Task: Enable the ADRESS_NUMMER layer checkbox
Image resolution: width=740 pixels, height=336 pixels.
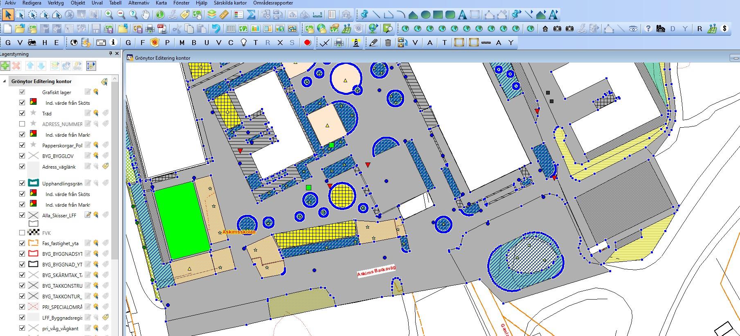Action: 22,124
